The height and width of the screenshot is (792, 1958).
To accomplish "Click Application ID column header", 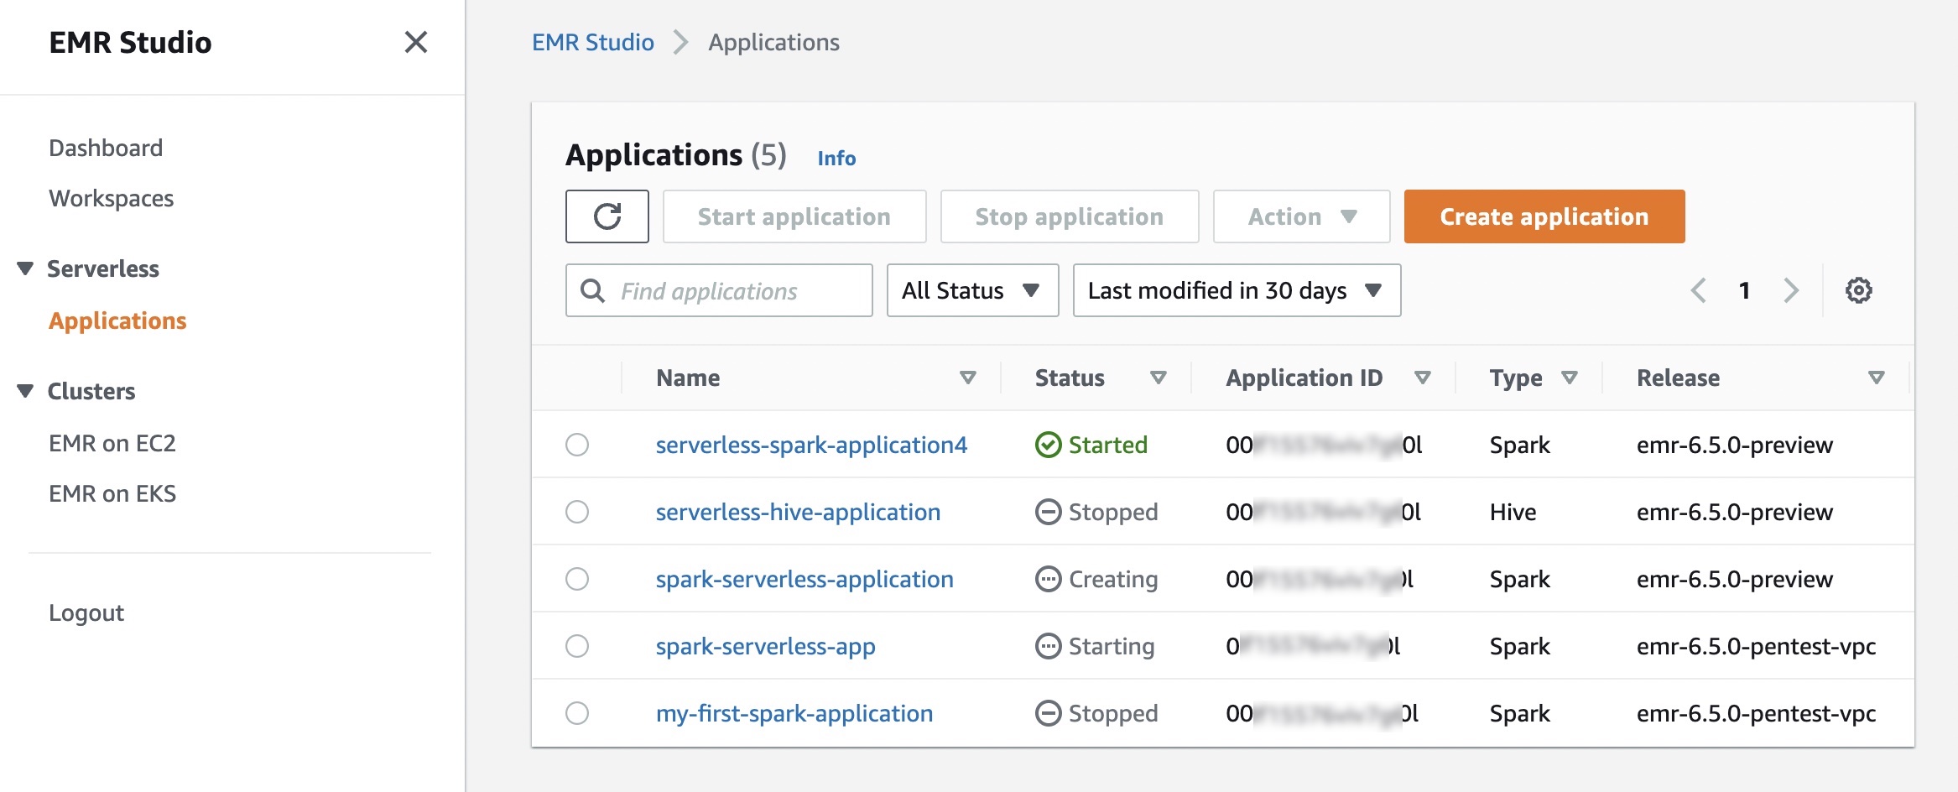I will click(x=1304, y=378).
